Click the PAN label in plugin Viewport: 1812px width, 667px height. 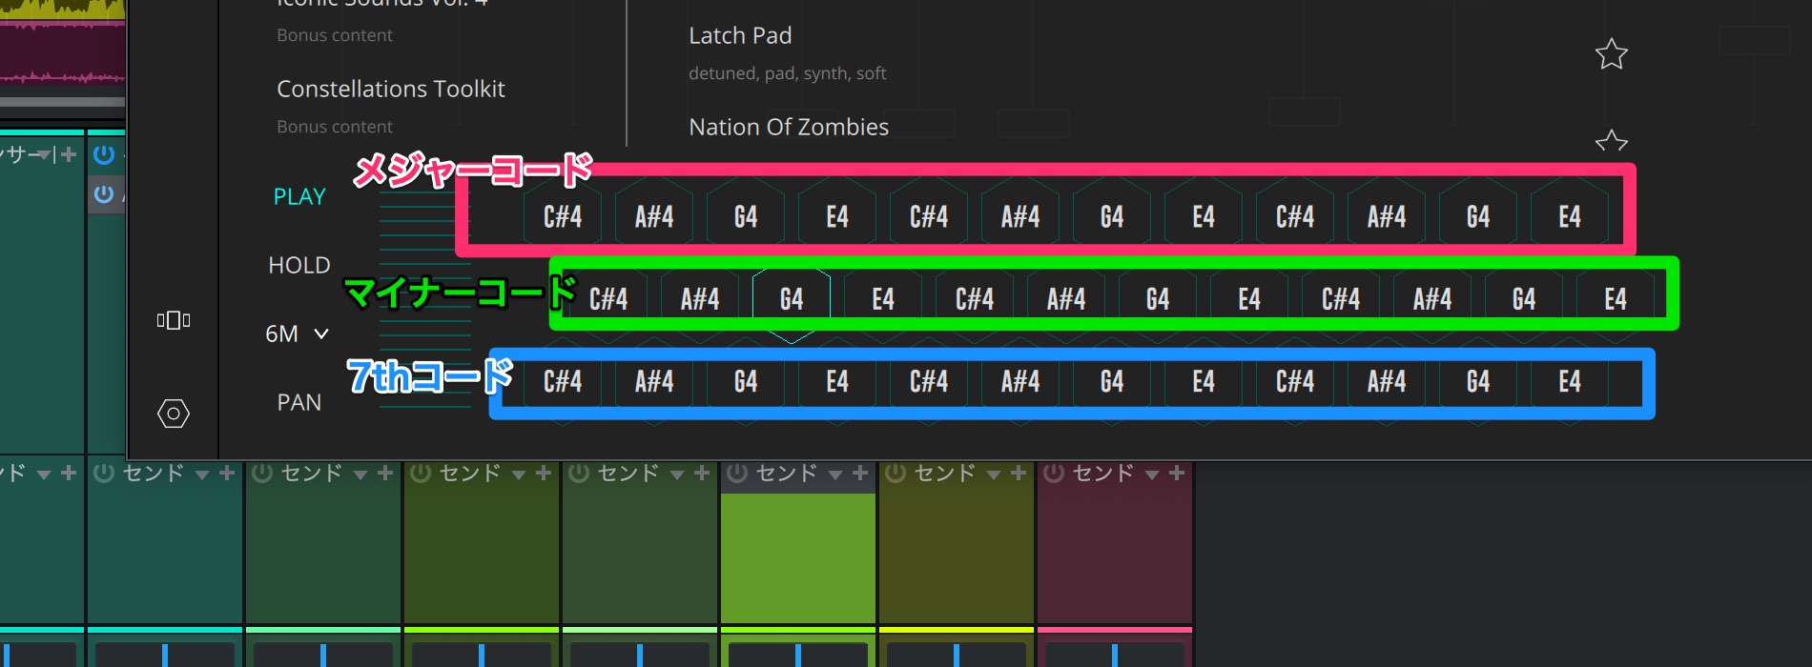coord(299,402)
